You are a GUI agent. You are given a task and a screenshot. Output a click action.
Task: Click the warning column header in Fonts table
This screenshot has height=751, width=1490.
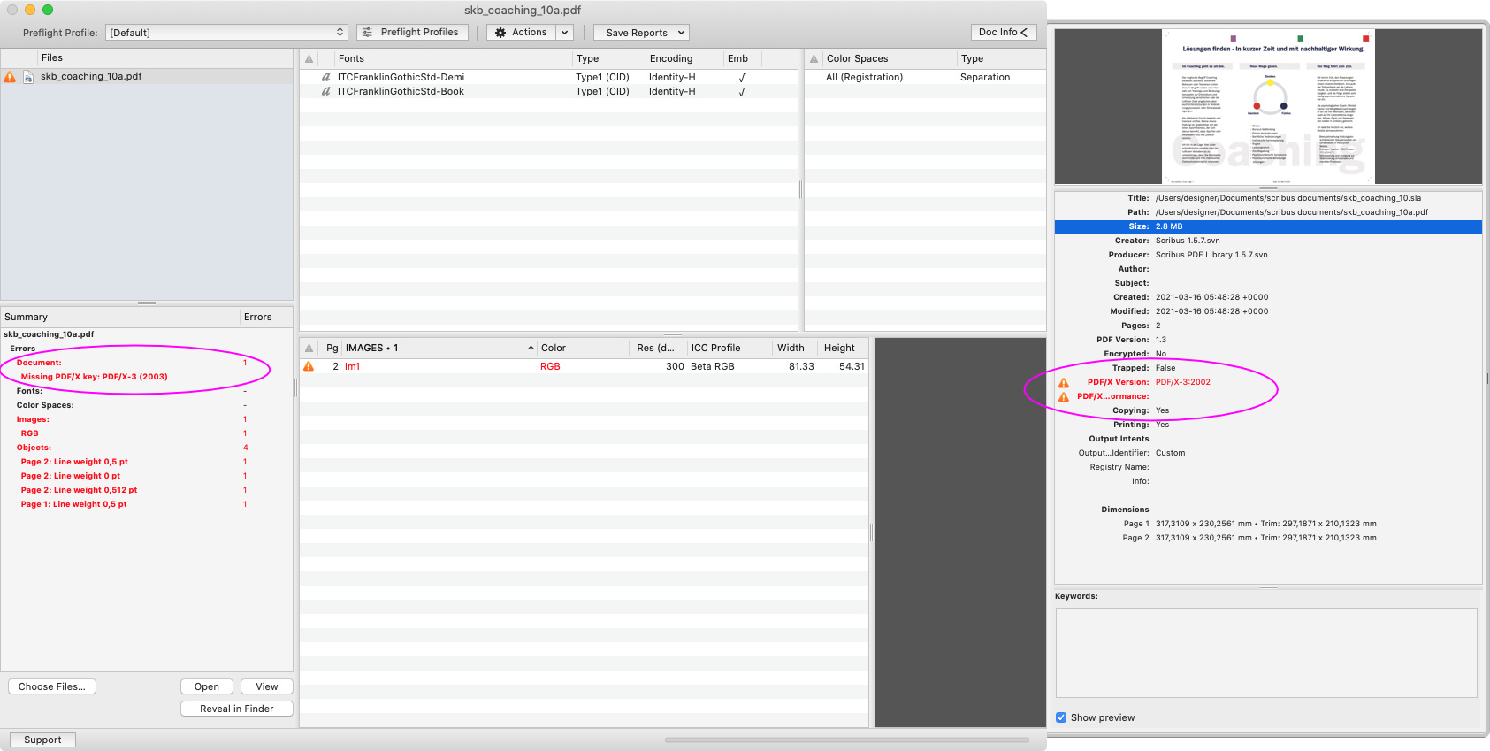click(x=309, y=59)
